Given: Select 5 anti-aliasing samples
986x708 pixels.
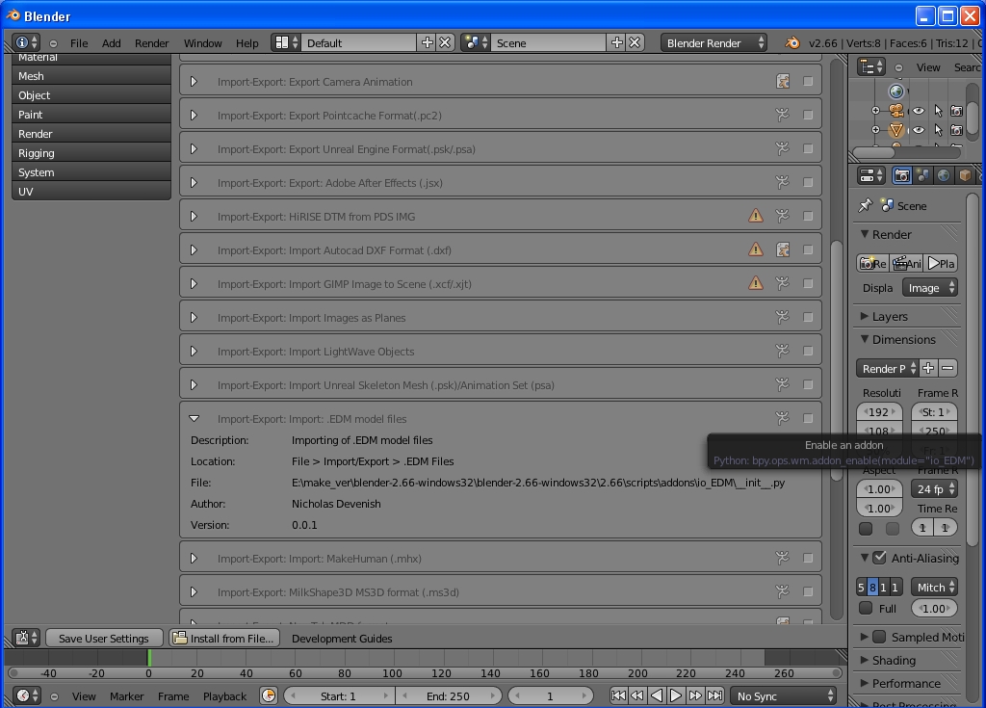Looking at the screenshot, I should (x=861, y=588).
